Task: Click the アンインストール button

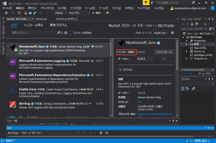Action: pyautogui.click(x=164, y=52)
